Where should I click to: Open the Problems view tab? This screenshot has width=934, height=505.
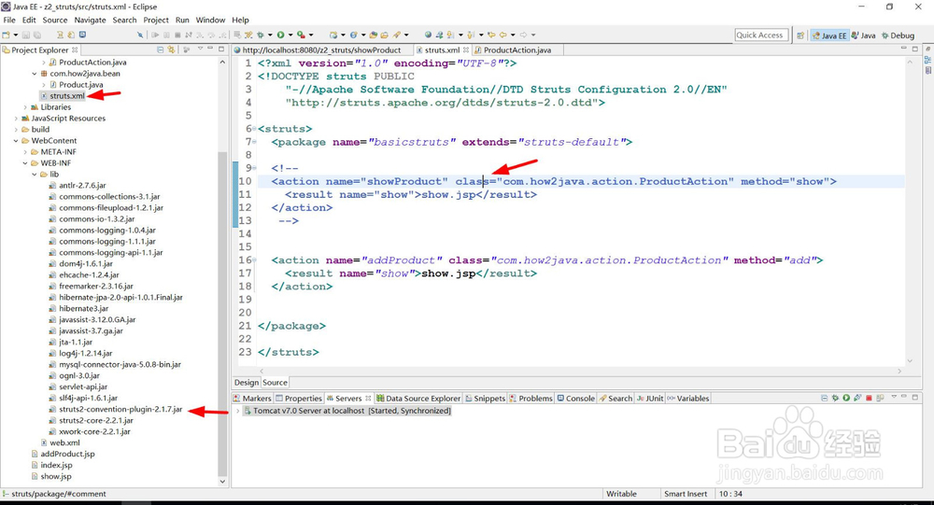(531, 399)
